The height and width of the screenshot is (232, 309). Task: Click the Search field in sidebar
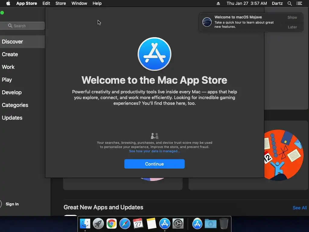click(22, 26)
